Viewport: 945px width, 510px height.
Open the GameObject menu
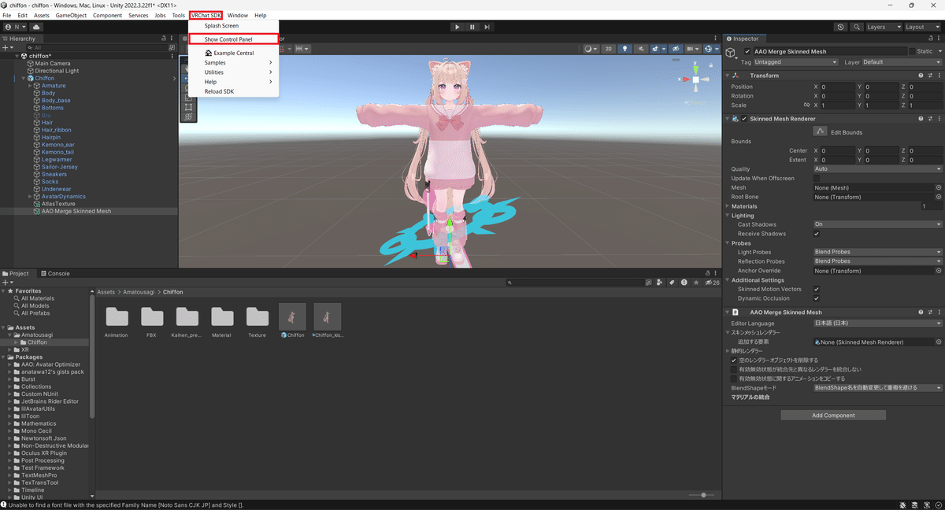tap(70, 16)
